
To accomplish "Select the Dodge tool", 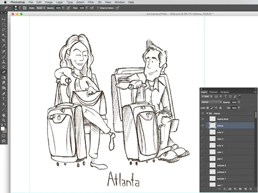I will [x=4, y=88].
